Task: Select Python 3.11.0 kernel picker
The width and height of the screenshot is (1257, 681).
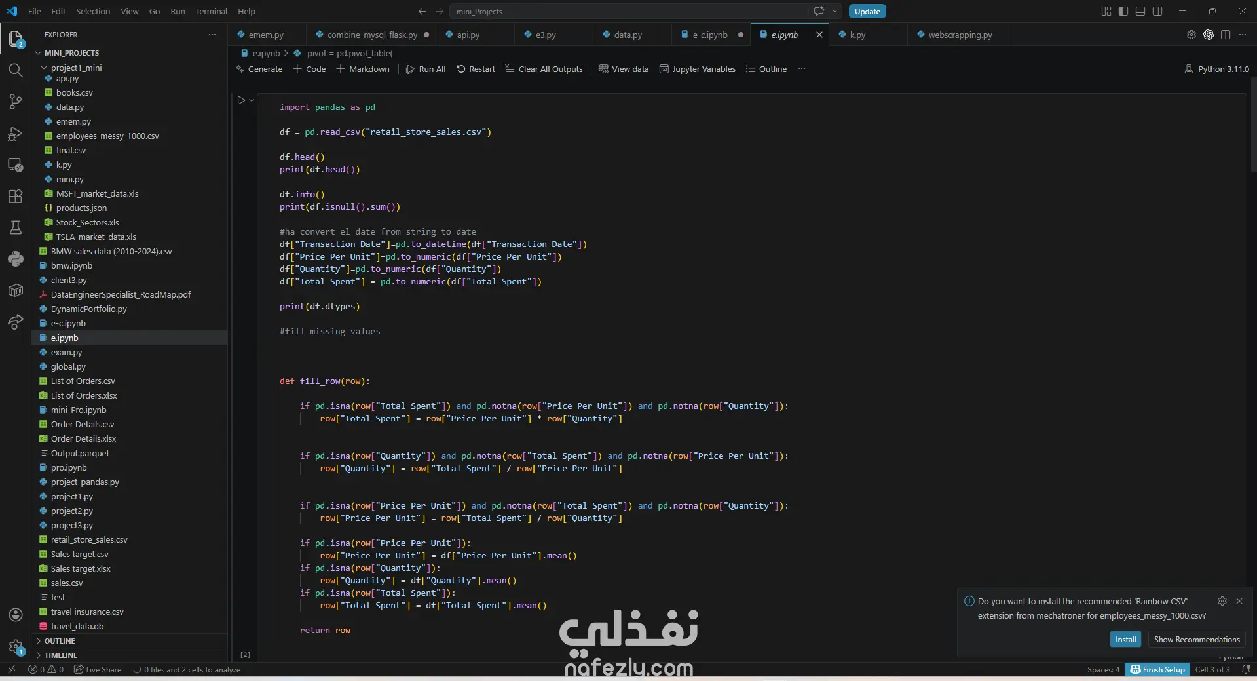Action: coord(1217,69)
